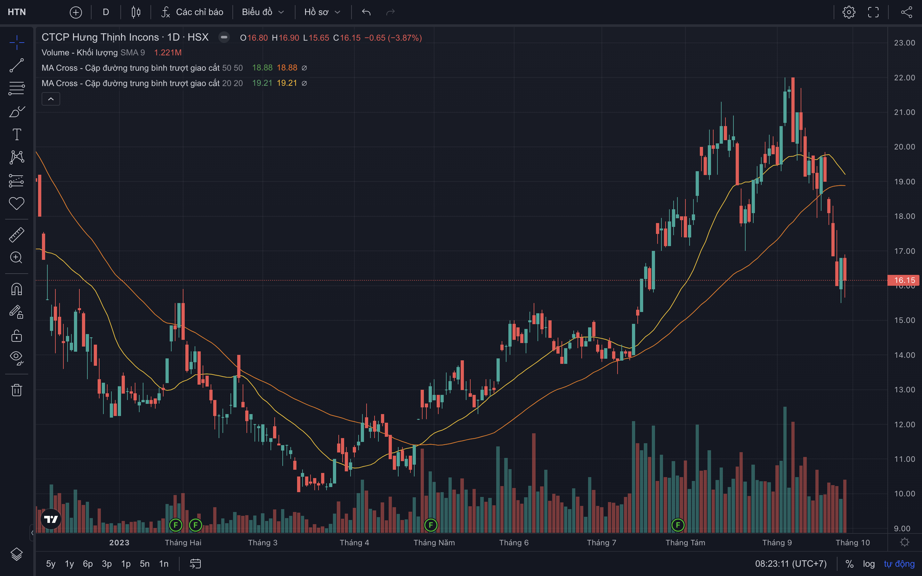
Task: Open the first F event marker near Tháng Hai
Action: point(176,525)
